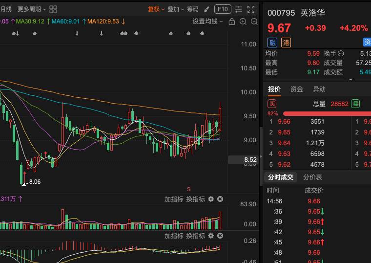Screen dimensions: 371x263
Task: Open MACD indicator settings gear
Action: point(211,236)
